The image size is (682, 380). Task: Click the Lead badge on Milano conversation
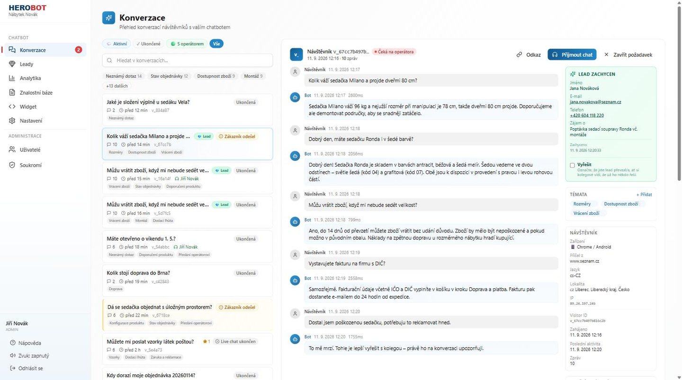203,136
